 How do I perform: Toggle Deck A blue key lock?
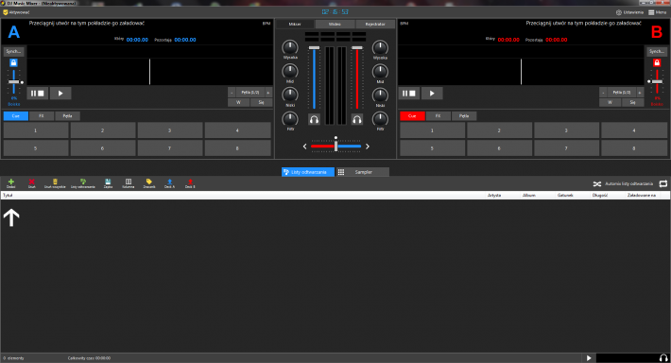click(x=13, y=62)
